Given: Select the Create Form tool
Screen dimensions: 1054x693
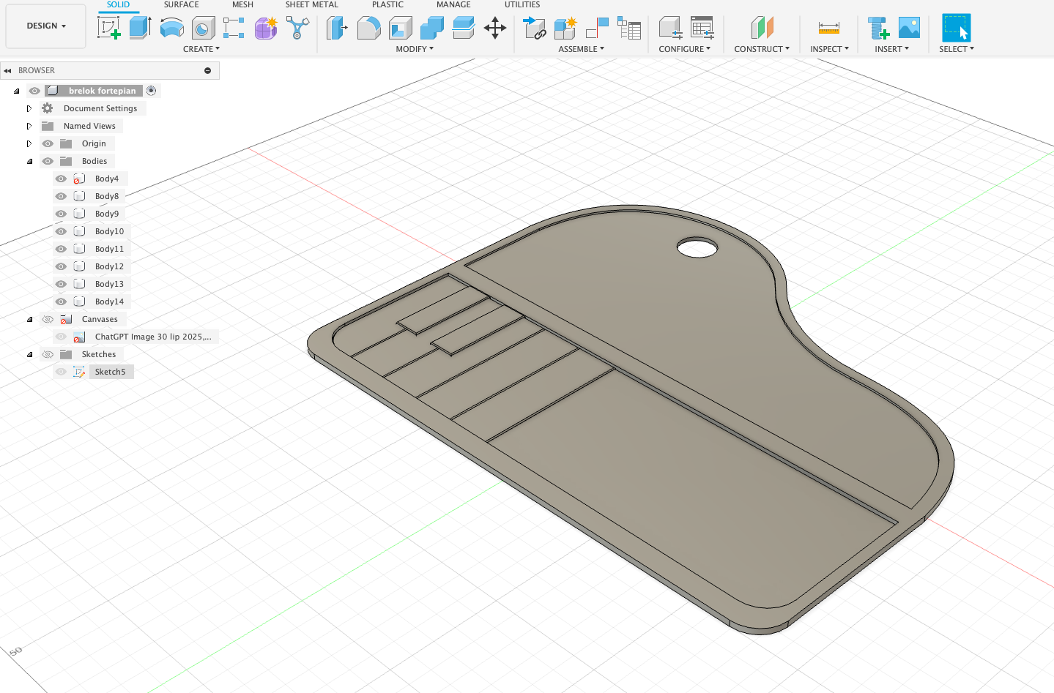Looking at the screenshot, I should click(266, 28).
